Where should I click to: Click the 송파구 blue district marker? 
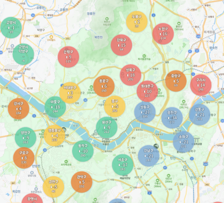click(183, 142)
